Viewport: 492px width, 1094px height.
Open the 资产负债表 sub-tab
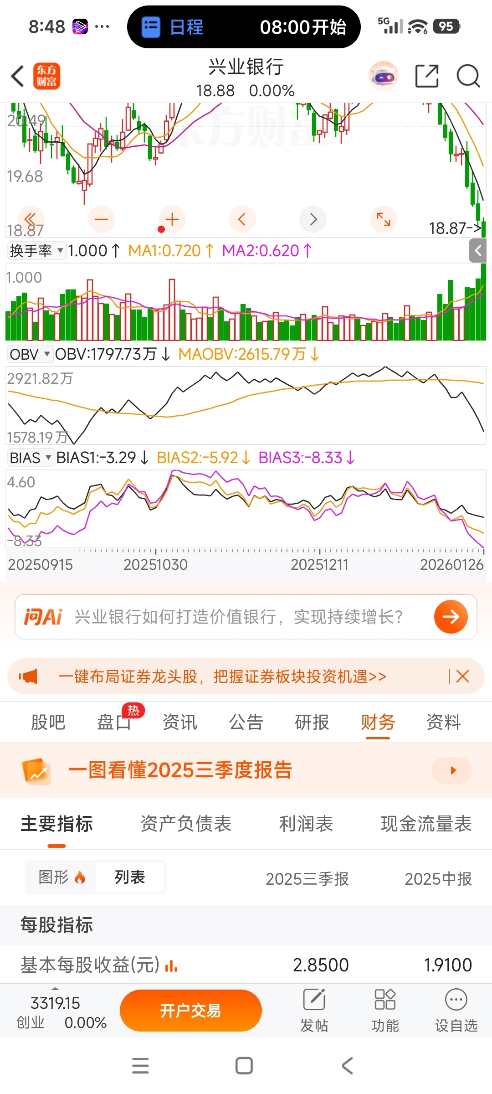tap(186, 824)
